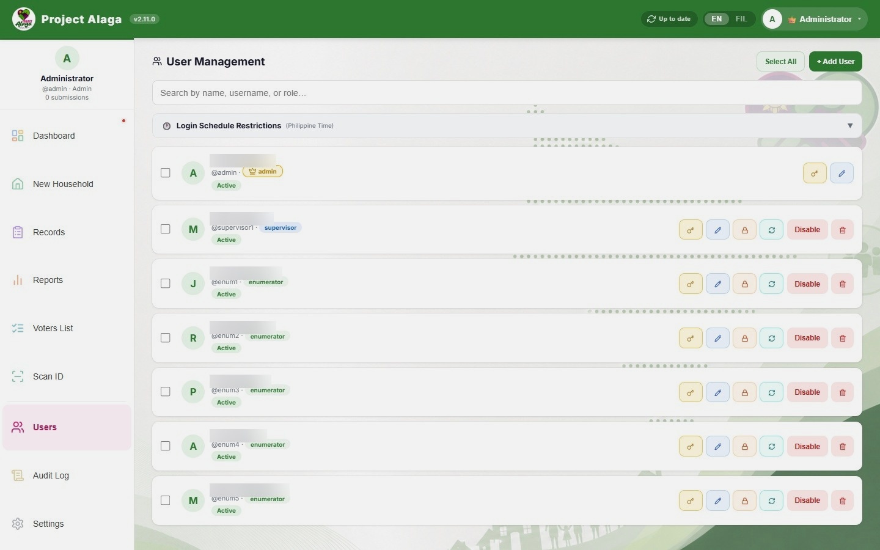
Task: Edit the @supervisor1 user with the pencil icon
Action: 717,230
